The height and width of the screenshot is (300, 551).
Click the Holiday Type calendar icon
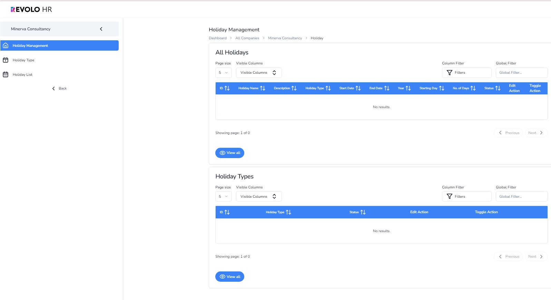tap(6, 60)
